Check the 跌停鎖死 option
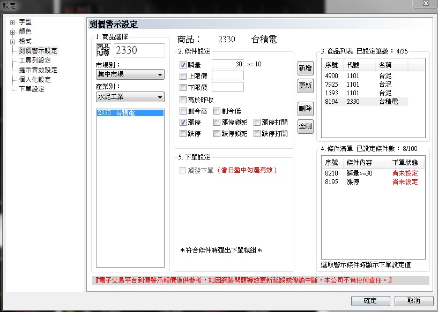This screenshot has width=438, height=312. [217, 134]
